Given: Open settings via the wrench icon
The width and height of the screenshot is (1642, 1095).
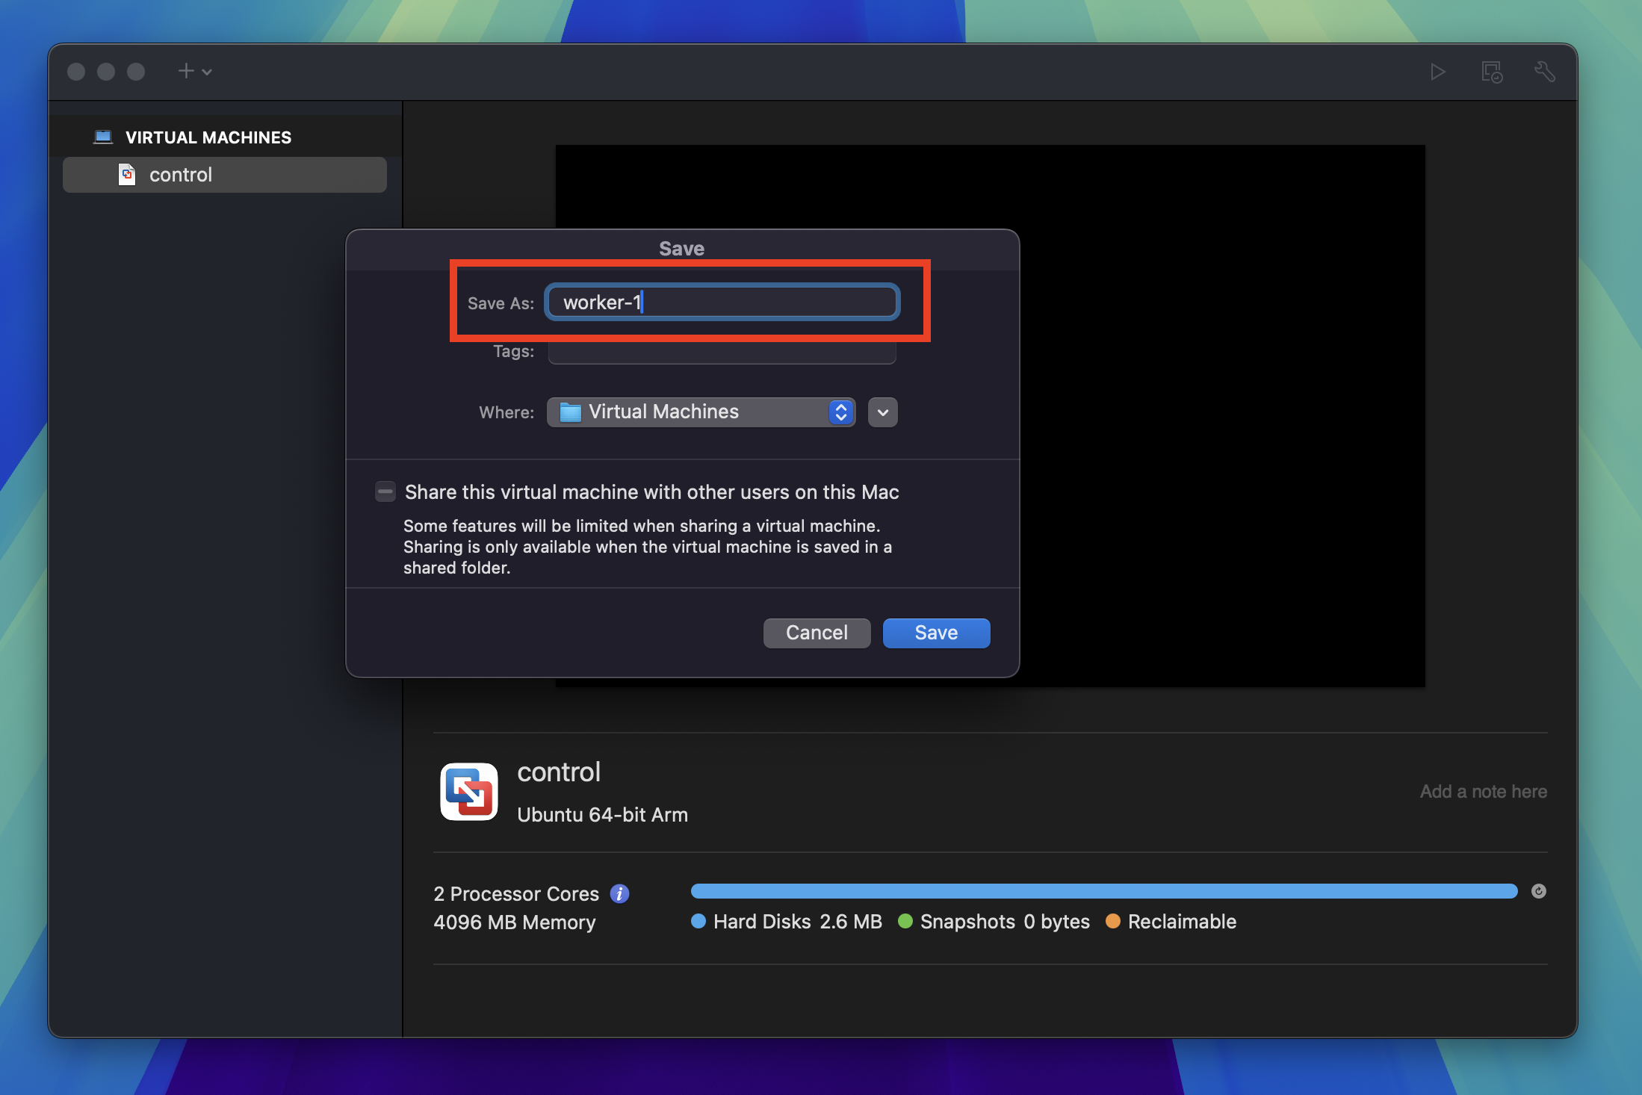Looking at the screenshot, I should click(1544, 72).
